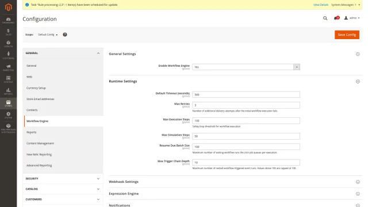Viewport: 368px width, 207px height.
Task: Open Enable Workflow Engine dropdown
Action: pyautogui.click(x=246, y=67)
